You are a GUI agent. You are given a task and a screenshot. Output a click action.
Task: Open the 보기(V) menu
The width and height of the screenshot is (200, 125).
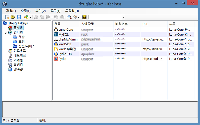[x=41, y=11]
